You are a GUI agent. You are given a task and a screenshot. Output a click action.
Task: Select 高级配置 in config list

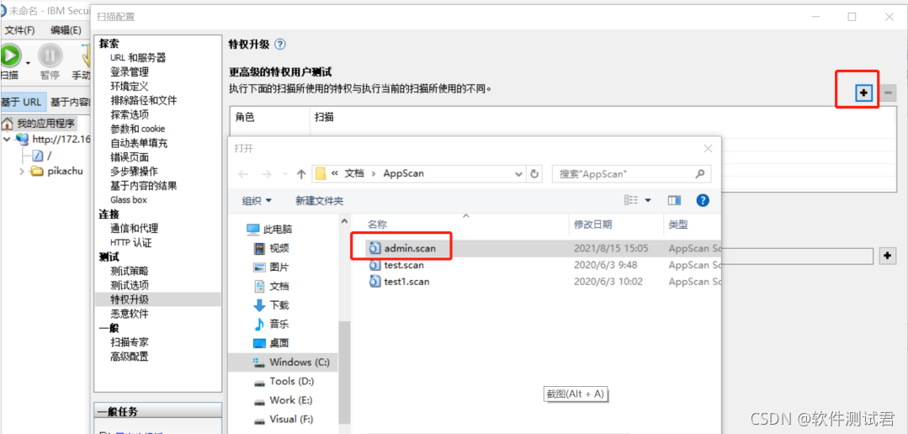(129, 356)
